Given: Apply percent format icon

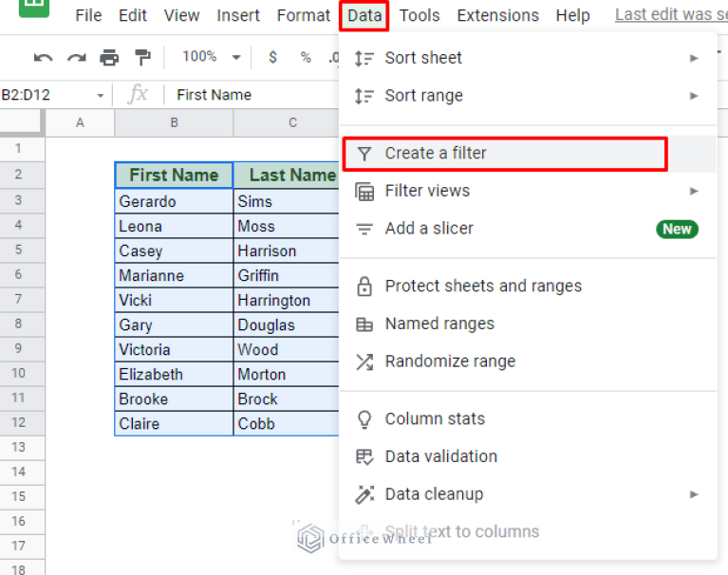Looking at the screenshot, I should [306, 58].
